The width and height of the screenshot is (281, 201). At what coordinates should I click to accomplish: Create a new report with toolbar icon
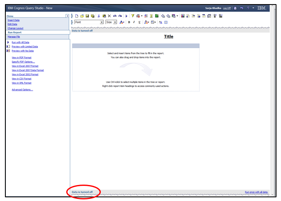coord(77,16)
